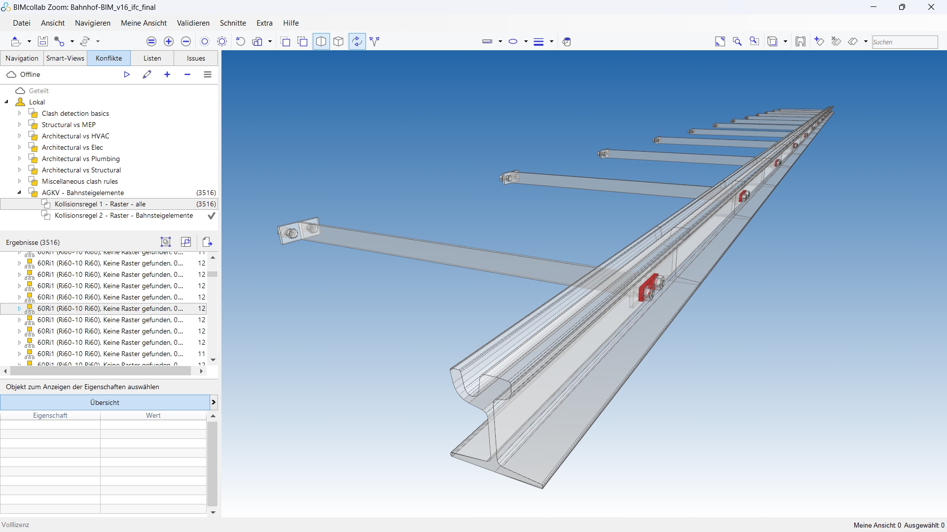Click the save file toolbar icon
This screenshot has height=532, width=947.
(43, 41)
